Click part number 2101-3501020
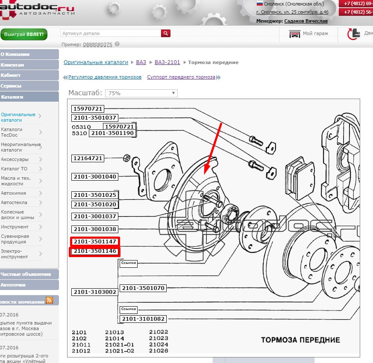373x363 pixels. (95, 205)
